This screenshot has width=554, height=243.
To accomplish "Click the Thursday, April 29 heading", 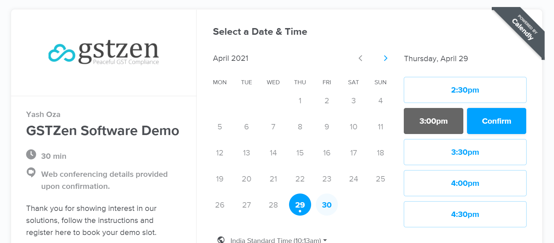I will (436, 58).
